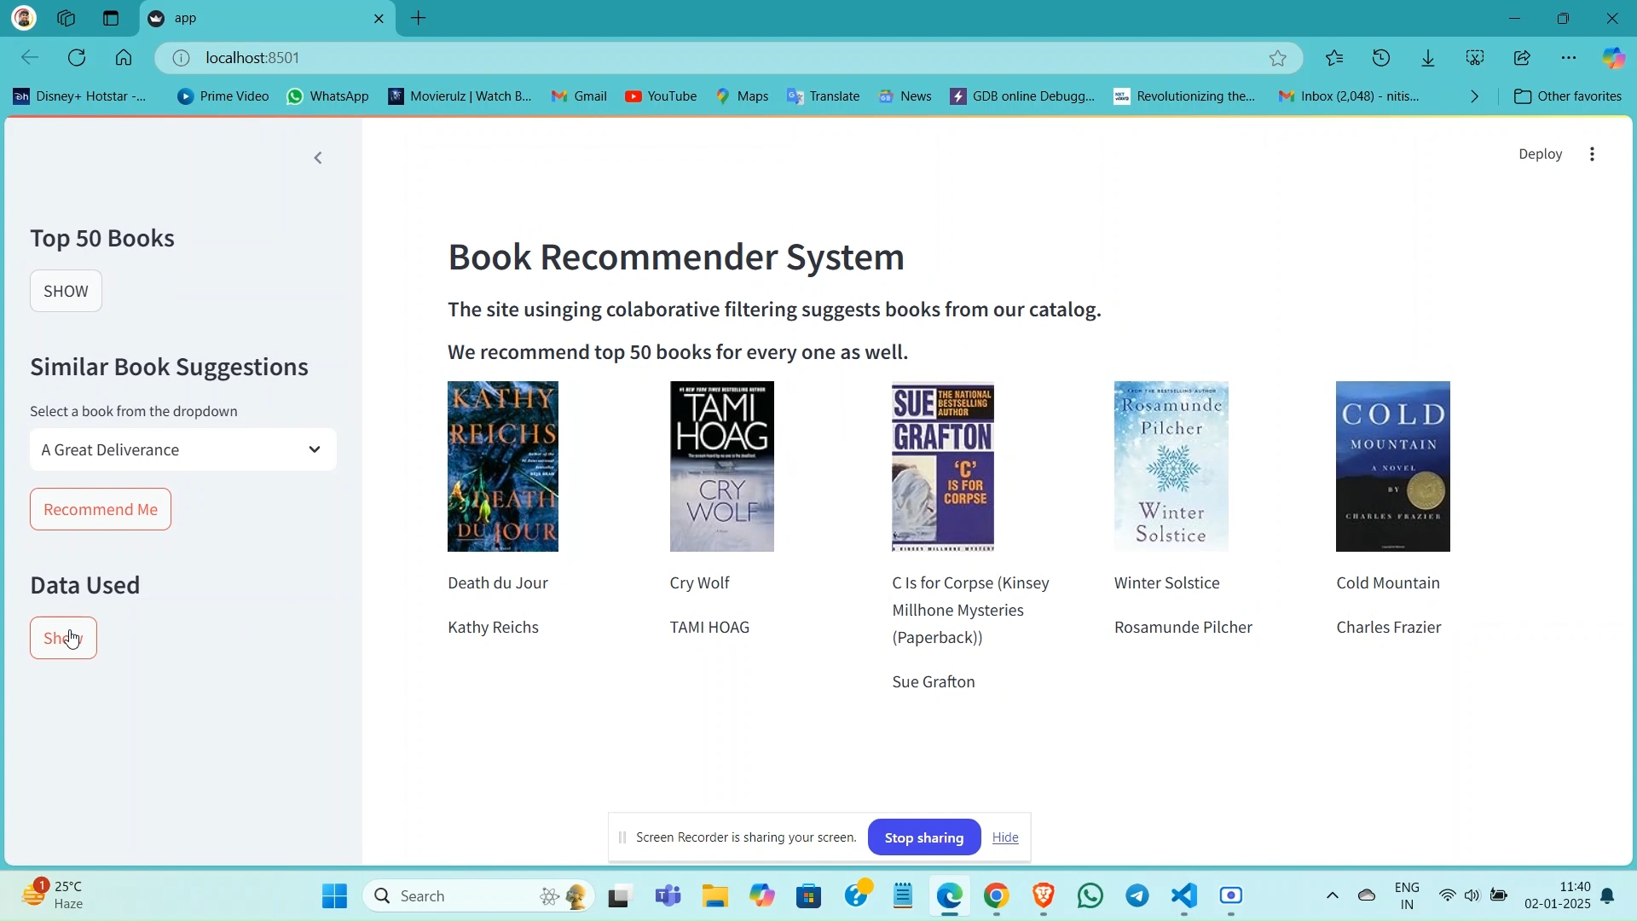Select the Winter Solstice book cover
Screen dimensions: 1637x921
[1171, 467]
